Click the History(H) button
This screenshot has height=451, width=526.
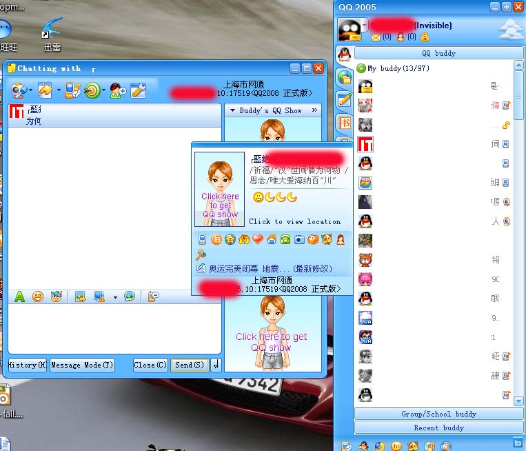coord(27,365)
